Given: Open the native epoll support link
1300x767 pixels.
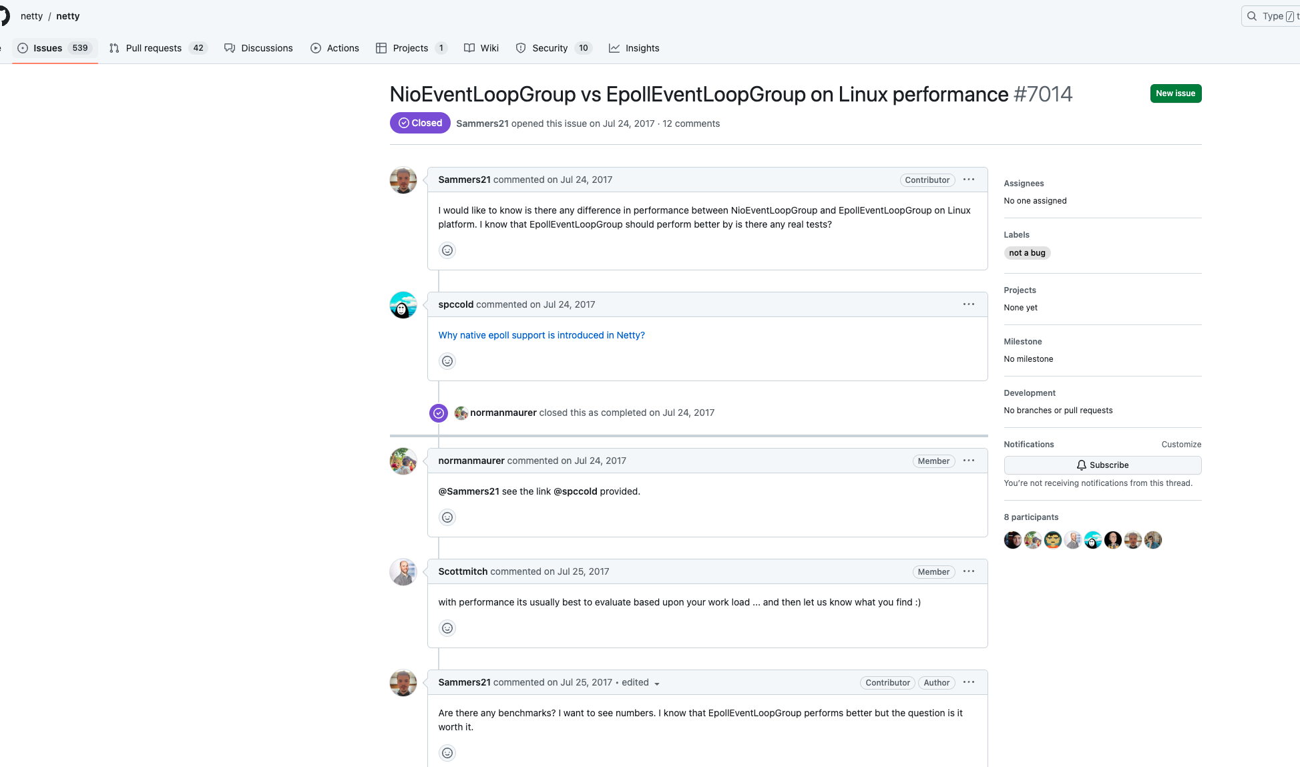Looking at the screenshot, I should pyautogui.click(x=541, y=335).
